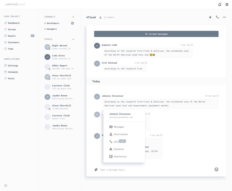
Task: Open the three-dot more options menu
Action: coord(224,17)
